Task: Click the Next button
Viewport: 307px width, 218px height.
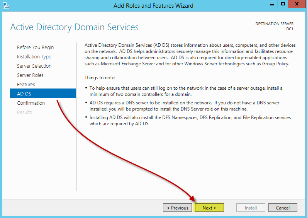Action: coord(209,208)
